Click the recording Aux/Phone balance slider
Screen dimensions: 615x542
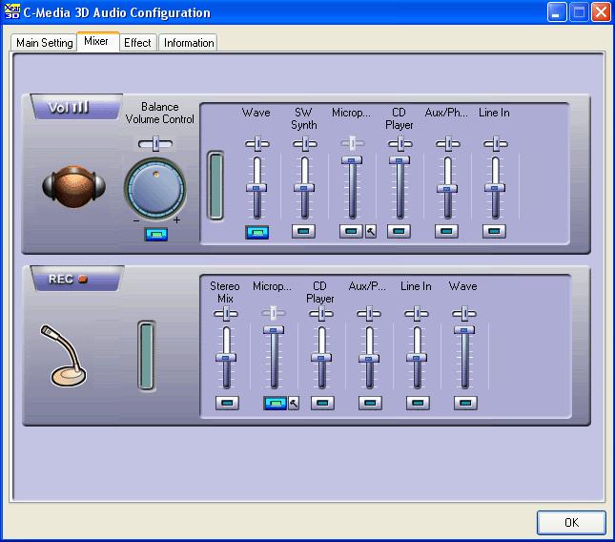pos(369,314)
